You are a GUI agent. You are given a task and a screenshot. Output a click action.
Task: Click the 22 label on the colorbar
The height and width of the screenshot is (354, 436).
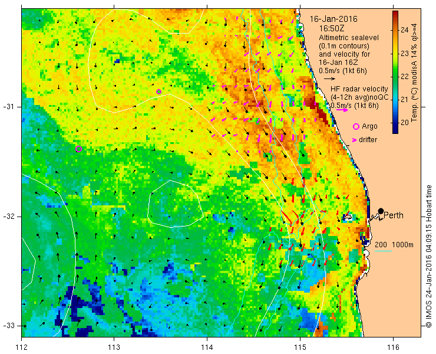point(405,76)
